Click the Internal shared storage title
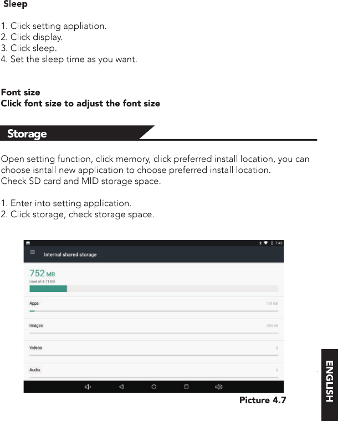This screenshot has width=338, height=421. (x=70, y=255)
